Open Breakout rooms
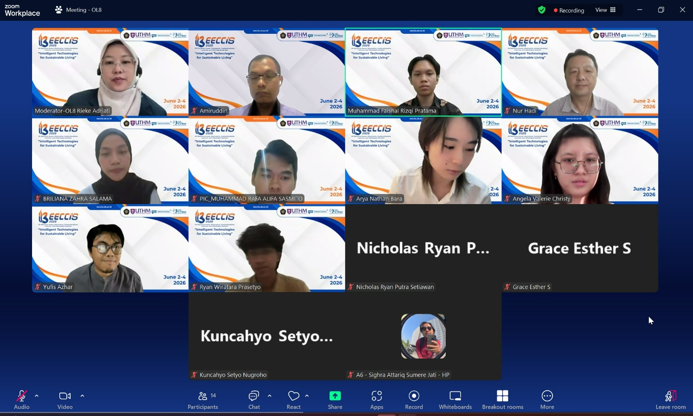The height and width of the screenshot is (416, 693). (x=502, y=400)
